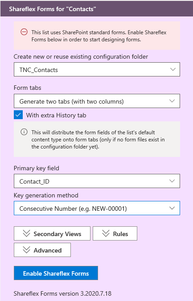Click the info circle icon

tap(24, 132)
